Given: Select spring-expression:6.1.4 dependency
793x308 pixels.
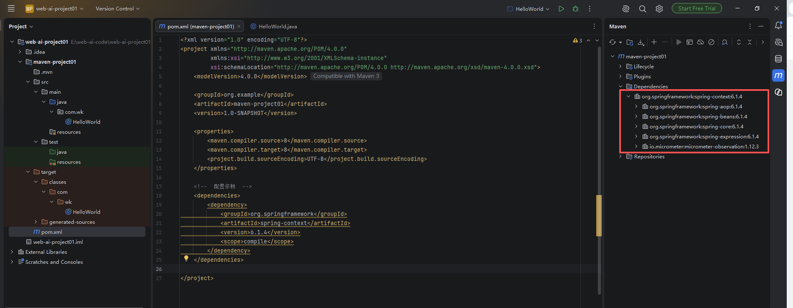Looking at the screenshot, I should coord(704,136).
